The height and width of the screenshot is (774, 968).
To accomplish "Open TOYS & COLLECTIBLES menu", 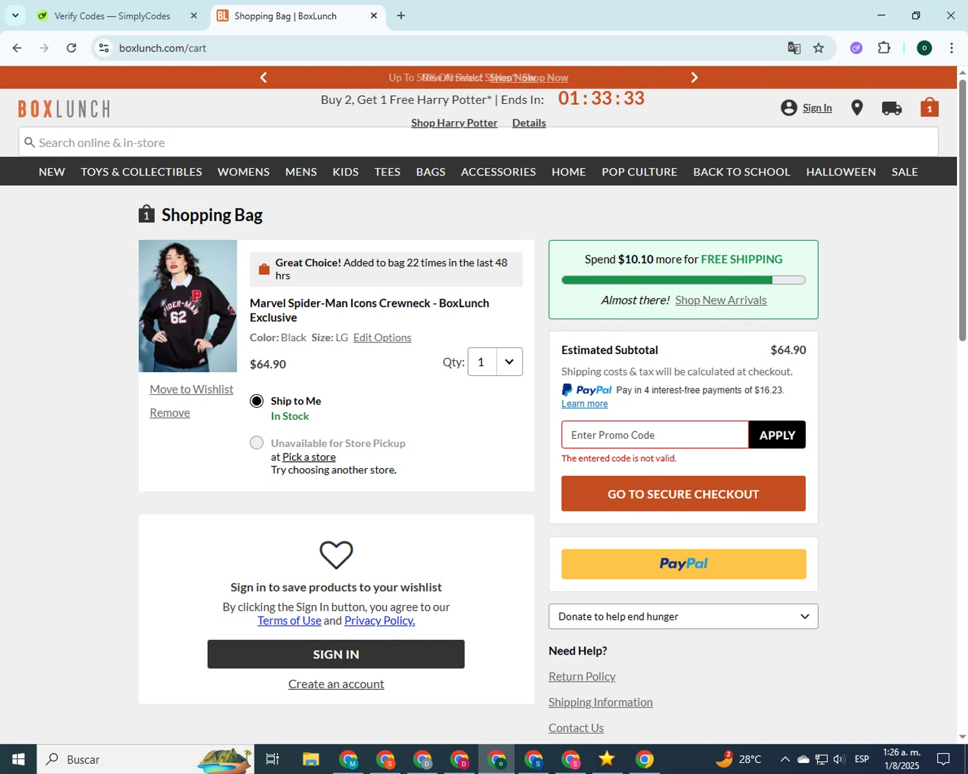I will click(x=141, y=172).
